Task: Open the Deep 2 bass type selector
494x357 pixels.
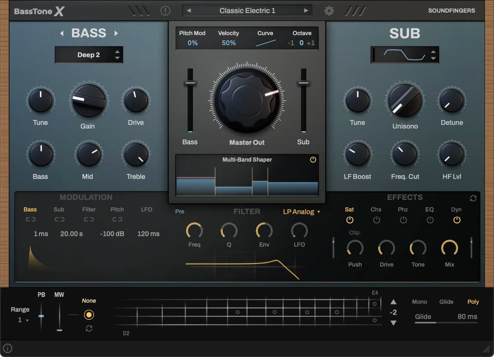Action: pos(89,55)
